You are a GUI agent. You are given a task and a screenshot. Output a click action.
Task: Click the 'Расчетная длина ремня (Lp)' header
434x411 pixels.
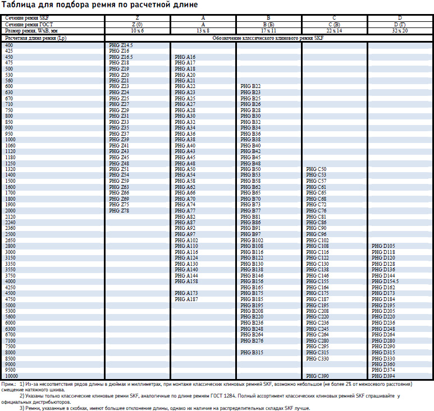point(36,38)
